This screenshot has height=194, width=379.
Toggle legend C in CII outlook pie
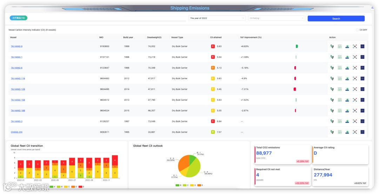(186, 185)
